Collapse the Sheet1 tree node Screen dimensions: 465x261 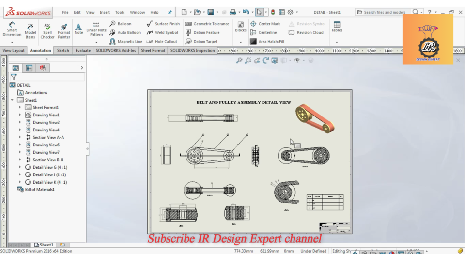point(12,100)
